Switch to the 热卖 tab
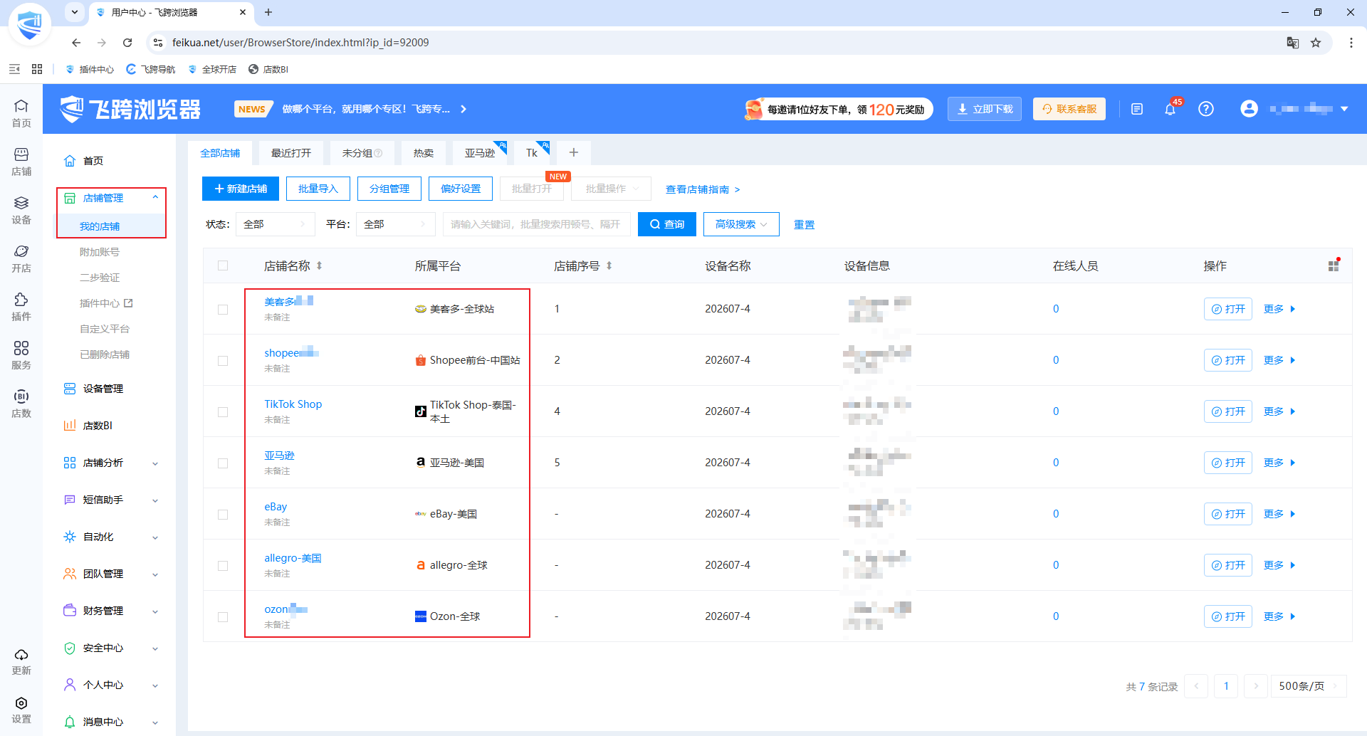 [x=424, y=153]
